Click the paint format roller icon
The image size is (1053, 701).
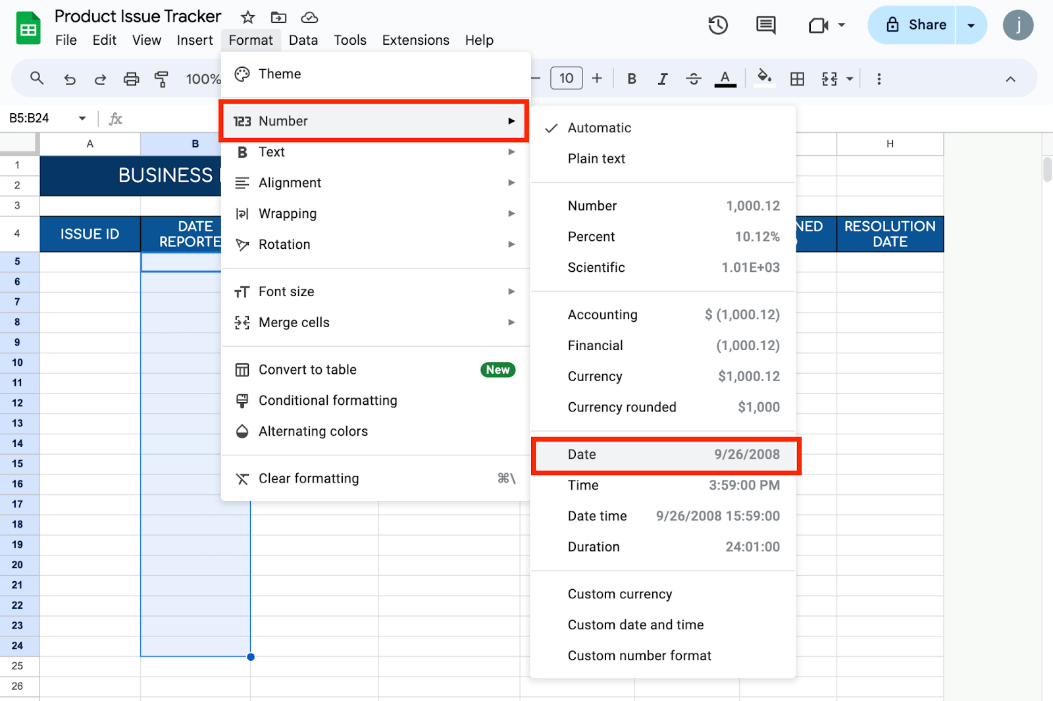[161, 79]
